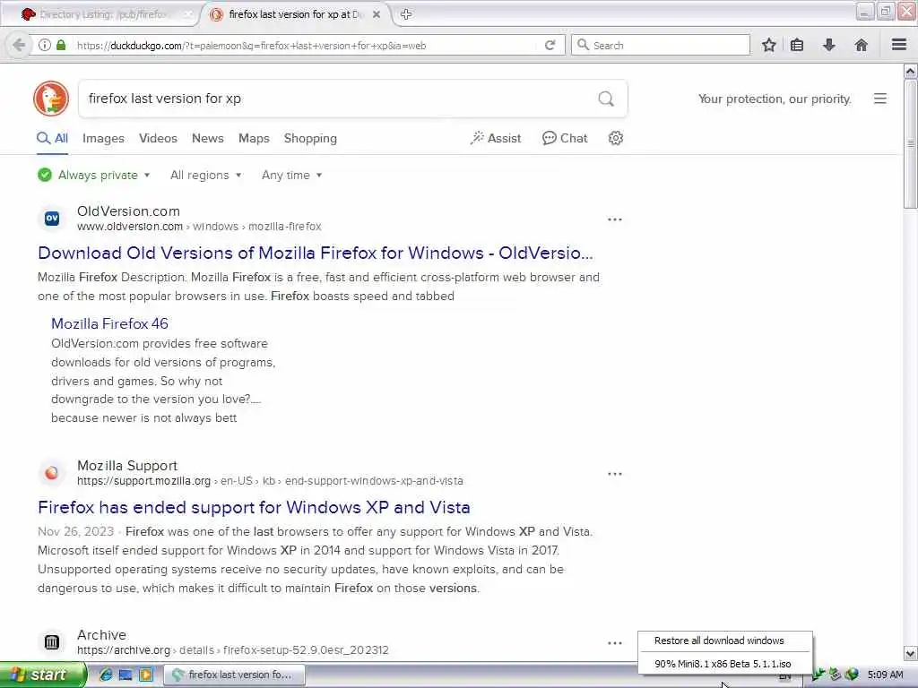Click the www.oldversion.com breadcrumb URL
The width and height of the screenshot is (918, 688).
tap(199, 227)
